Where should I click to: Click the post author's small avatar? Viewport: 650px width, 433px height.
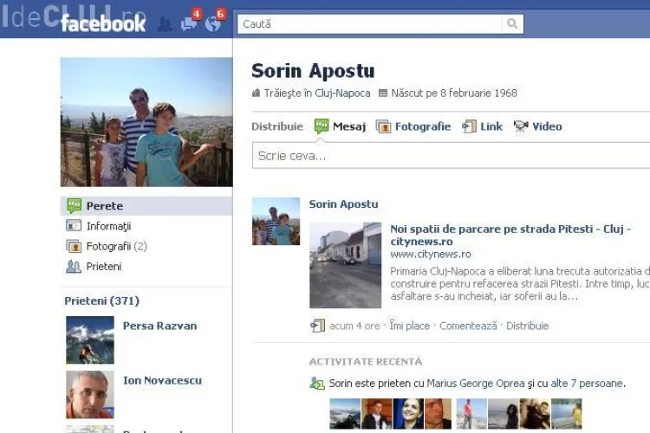click(x=276, y=222)
